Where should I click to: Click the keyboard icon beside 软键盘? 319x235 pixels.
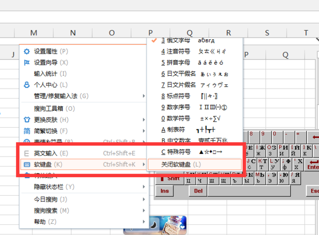27,164
